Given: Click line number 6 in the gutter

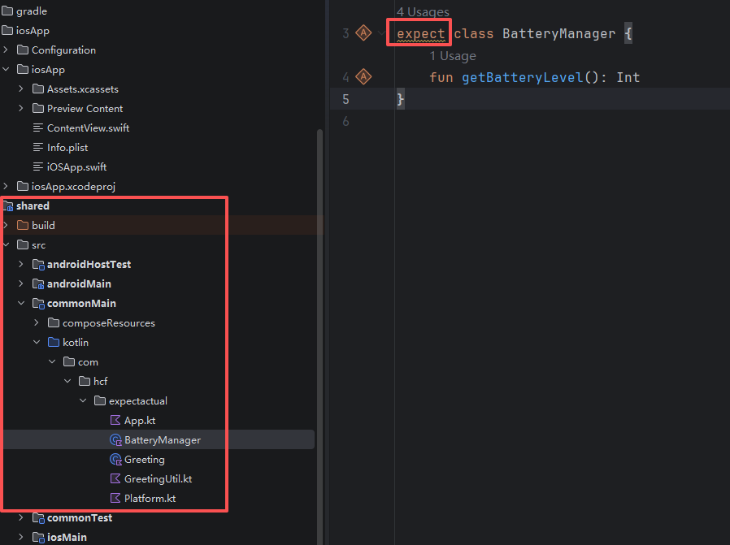Looking at the screenshot, I should [345, 121].
